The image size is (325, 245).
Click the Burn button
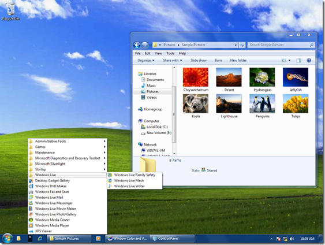[218, 60]
